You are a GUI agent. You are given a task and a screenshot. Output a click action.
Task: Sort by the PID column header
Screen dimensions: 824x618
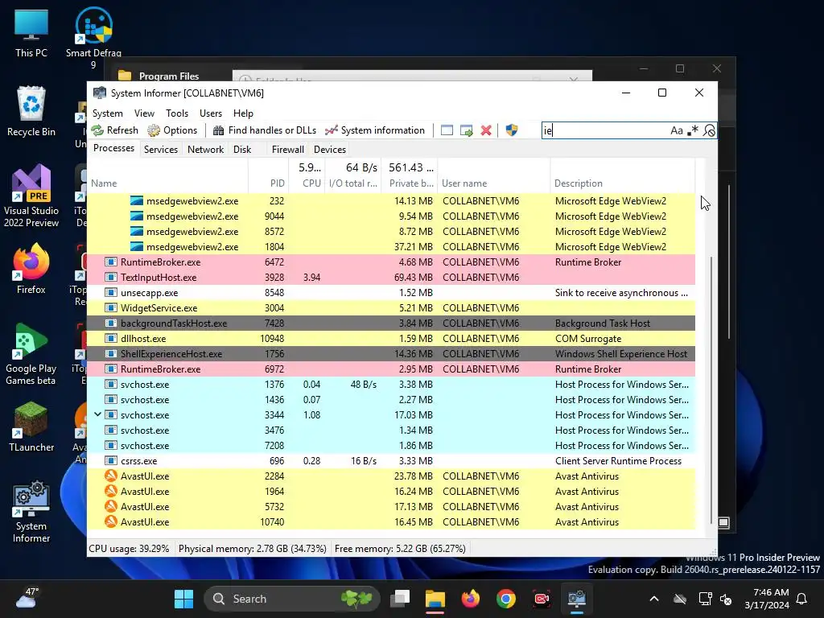[x=268, y=183]
